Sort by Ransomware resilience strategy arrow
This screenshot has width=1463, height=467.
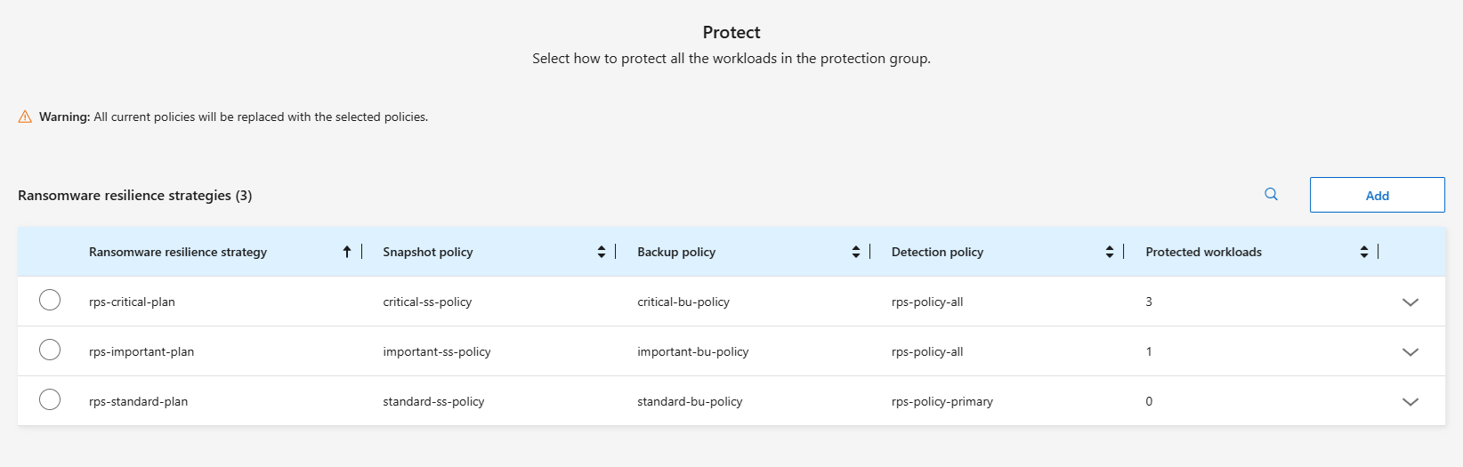(347, 252)
